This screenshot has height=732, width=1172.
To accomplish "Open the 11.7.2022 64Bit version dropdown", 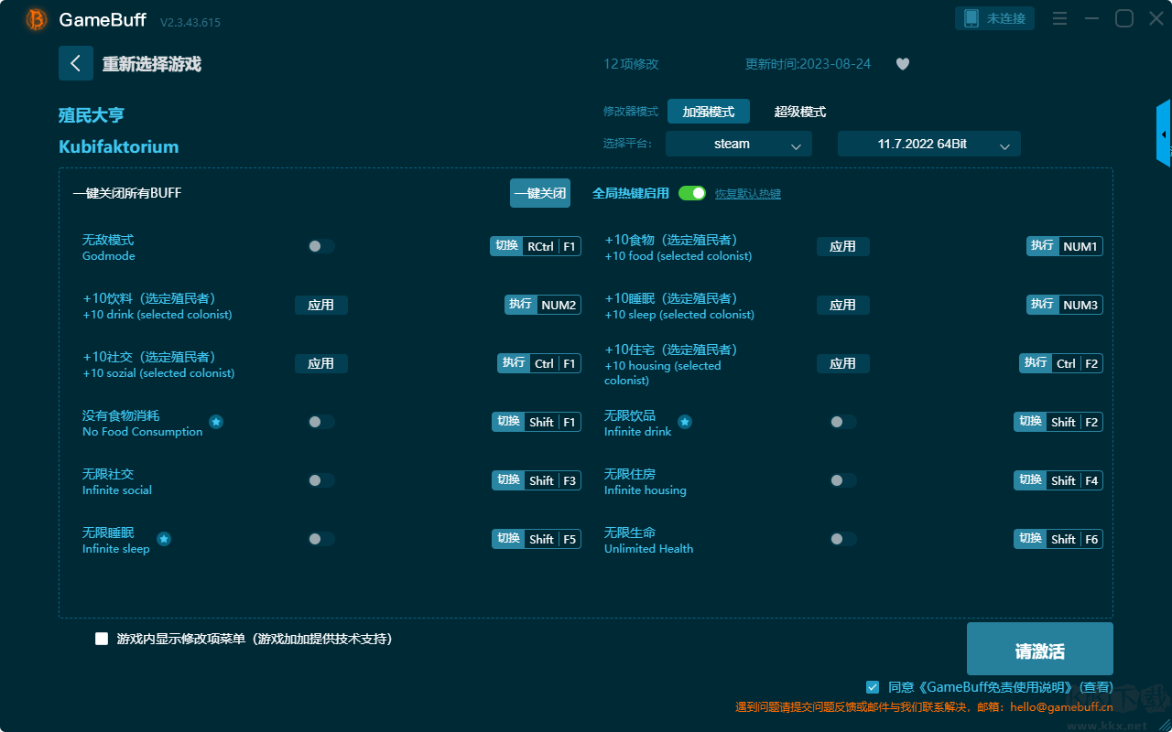I will pos(929,144).
